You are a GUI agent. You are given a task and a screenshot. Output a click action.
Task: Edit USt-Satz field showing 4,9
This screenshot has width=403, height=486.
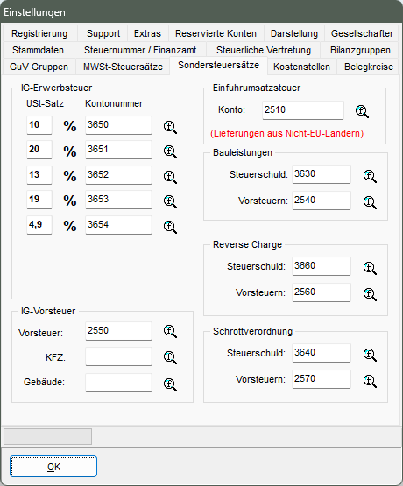[39, 225]
